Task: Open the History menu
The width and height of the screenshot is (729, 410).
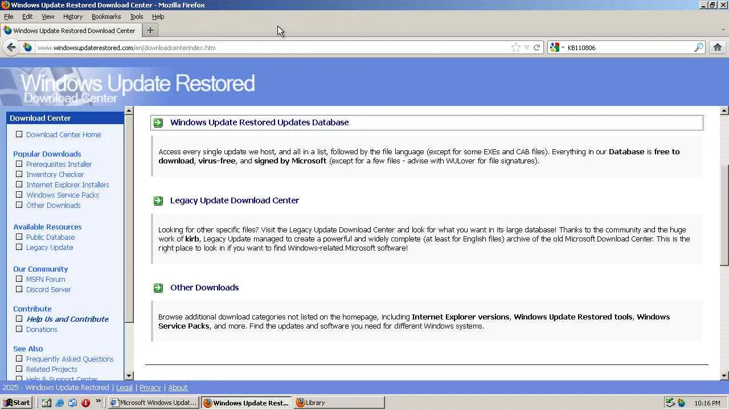Action: tap(73, 17)
